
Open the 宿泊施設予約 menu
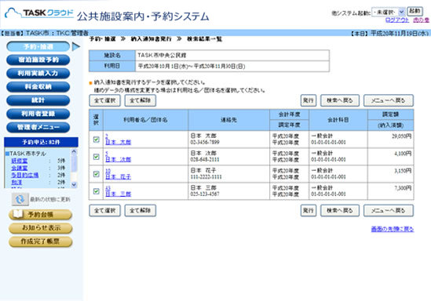[x=38, y=60]
